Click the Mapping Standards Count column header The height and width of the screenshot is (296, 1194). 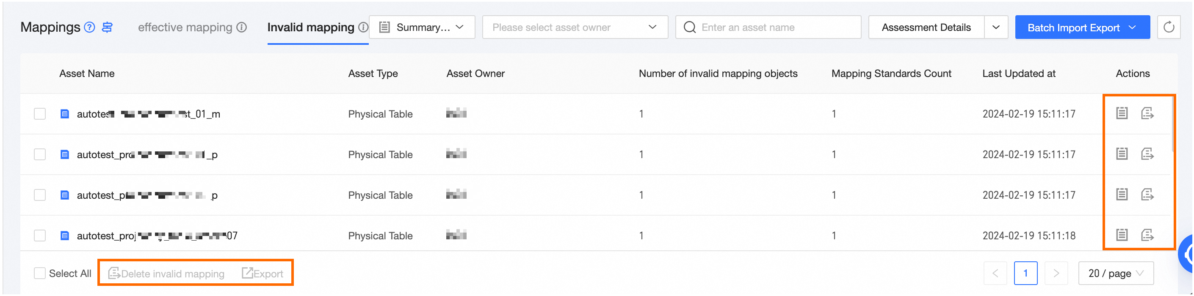tap(891, 73)
